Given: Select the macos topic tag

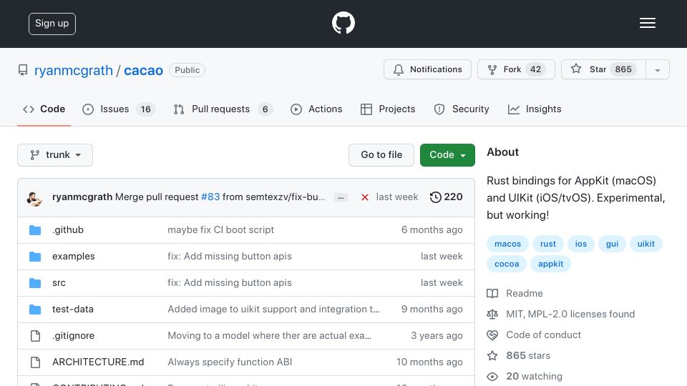Looking at the screenshot, I should point(507,244).
